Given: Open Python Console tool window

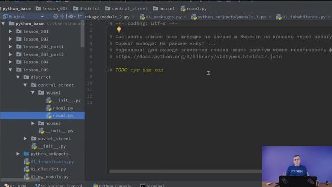Looking at the screenshot, I should click(x=112, y=185).
